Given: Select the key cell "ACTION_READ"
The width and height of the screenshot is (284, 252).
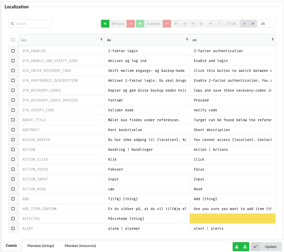Looking at the screenshot, I should point(62,189).
